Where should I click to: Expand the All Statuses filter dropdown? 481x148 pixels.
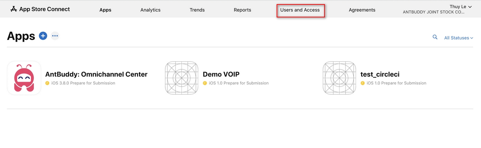(x=458, y=38)
